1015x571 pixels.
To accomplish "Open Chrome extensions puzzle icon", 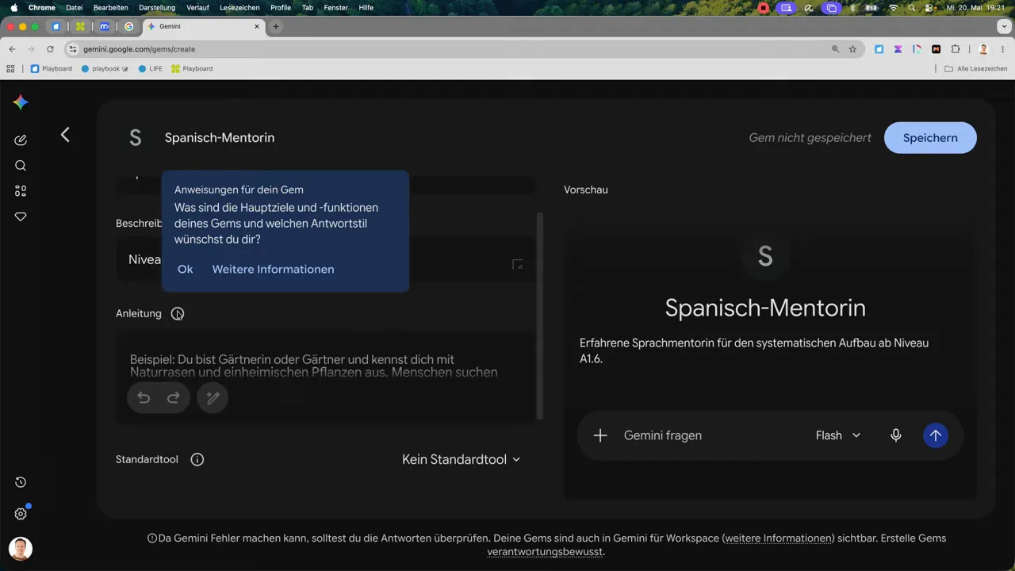I will [x=955, y=49].
